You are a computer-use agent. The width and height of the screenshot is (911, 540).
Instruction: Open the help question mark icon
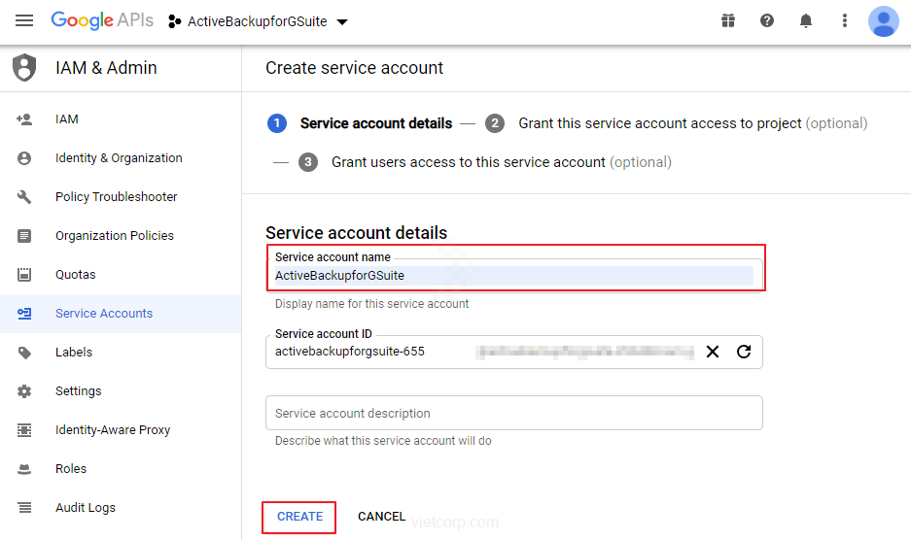(x=767, y=20)
